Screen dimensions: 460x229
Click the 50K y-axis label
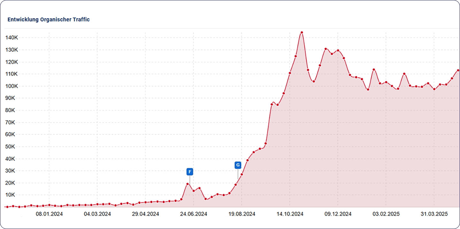pyautogui.click(x=13, y=147)
